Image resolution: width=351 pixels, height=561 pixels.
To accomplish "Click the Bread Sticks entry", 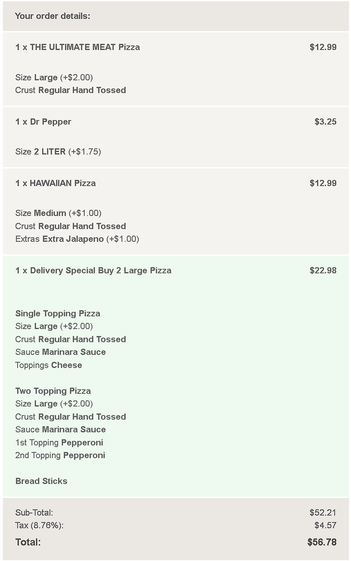I will pos(41,481).
